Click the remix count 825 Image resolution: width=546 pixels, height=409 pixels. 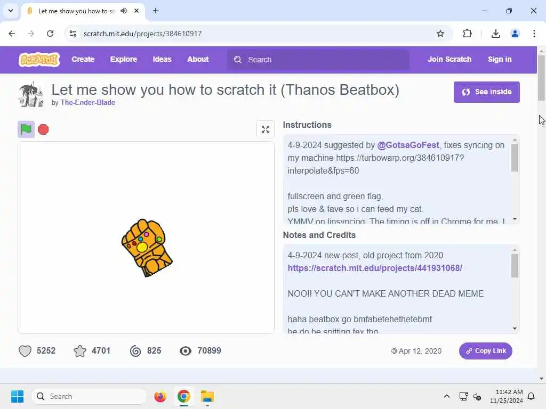click(x=154, y=350)
